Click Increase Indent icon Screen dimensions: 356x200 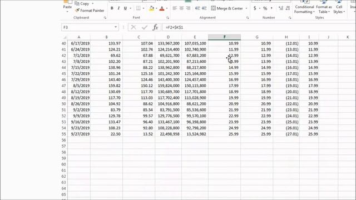204,8
